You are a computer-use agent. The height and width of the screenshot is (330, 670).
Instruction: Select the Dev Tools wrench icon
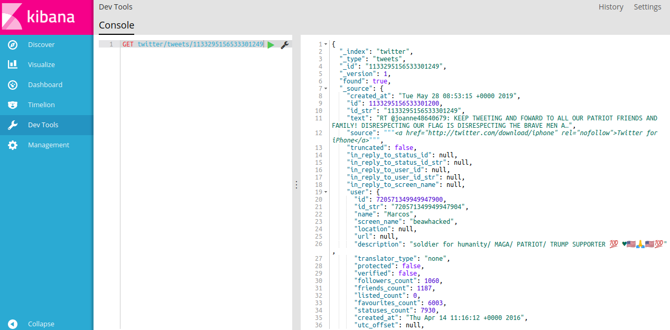(13, 125)
